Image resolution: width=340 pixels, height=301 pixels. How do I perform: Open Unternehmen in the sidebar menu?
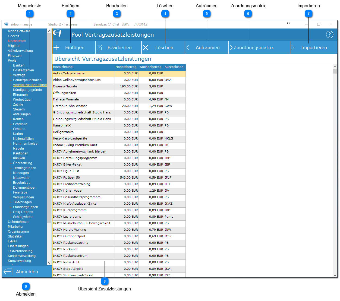coord(18,222)
